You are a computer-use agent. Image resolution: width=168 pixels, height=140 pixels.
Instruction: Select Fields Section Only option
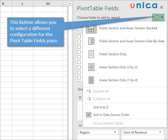click(x=113, y=54)
